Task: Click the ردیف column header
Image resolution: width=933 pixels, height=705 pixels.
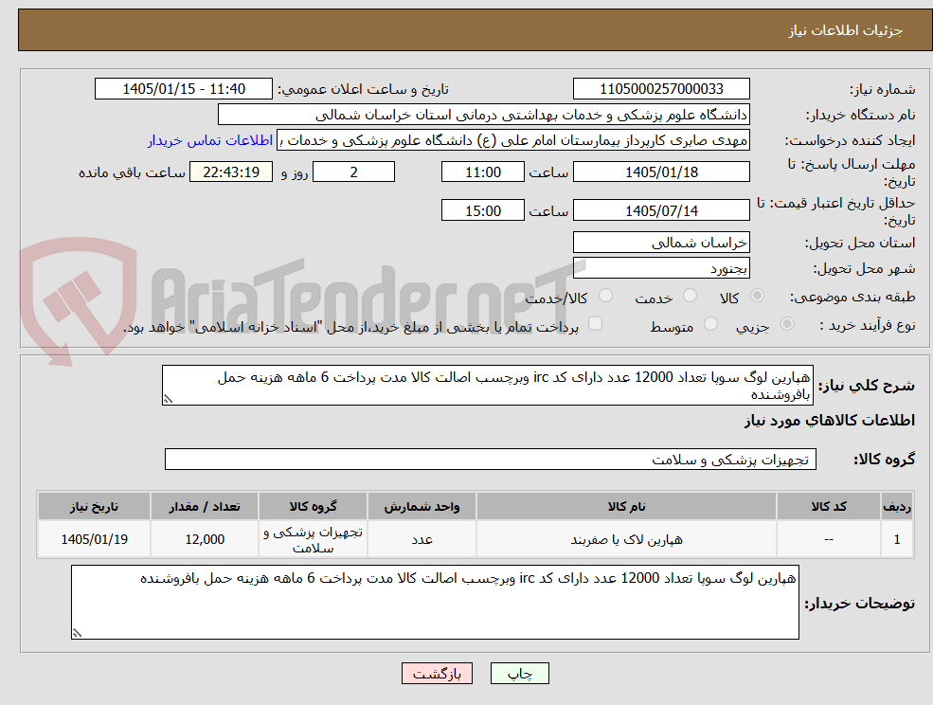Action: [x=897, y=506]
